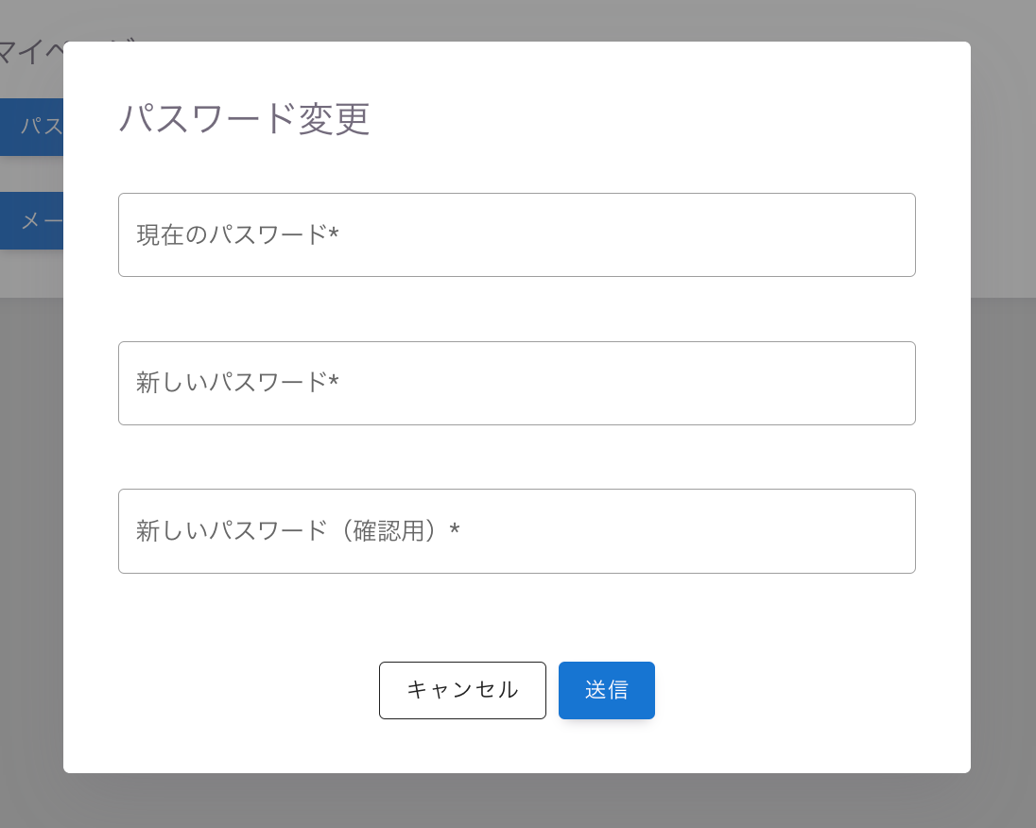This screenshot has height=828, width=1036.
Task: Click the asterisk after 新しいパスワード label
Action: pyautogui.click(x=334, y=383)
